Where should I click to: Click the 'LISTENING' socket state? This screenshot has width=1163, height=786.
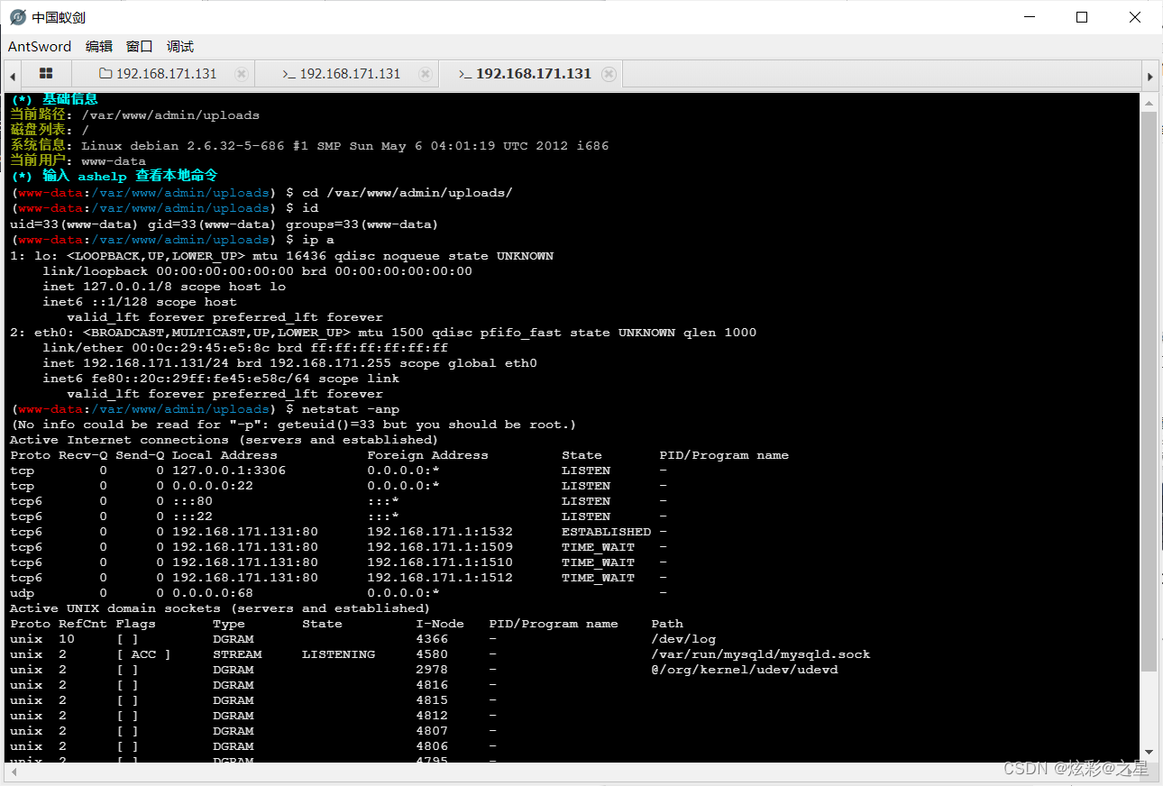[338, 654]
